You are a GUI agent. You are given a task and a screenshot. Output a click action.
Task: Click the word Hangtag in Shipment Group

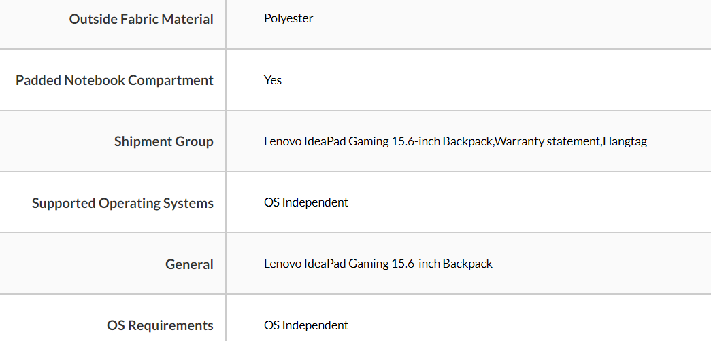625,141
